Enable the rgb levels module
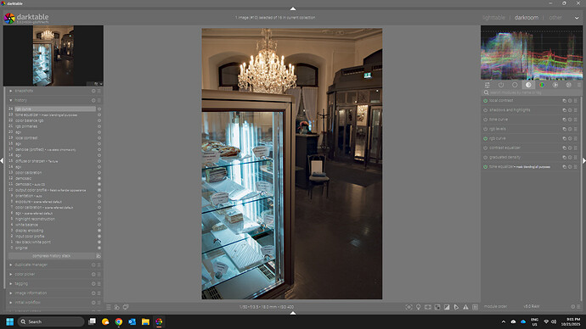This screenshot has width=586, height=329. [486, 129]
